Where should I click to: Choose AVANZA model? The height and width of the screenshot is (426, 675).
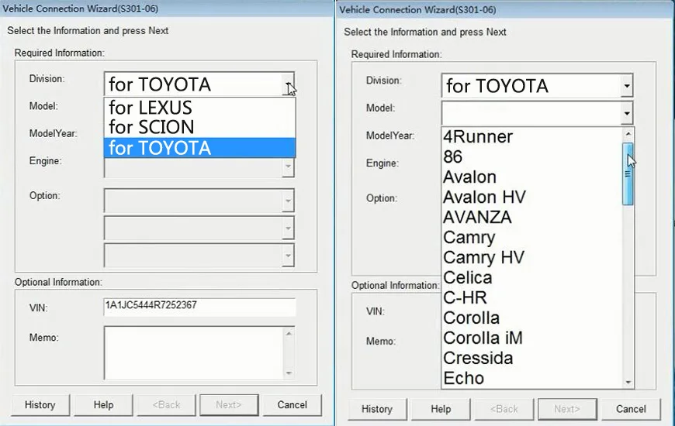(532, 217)
